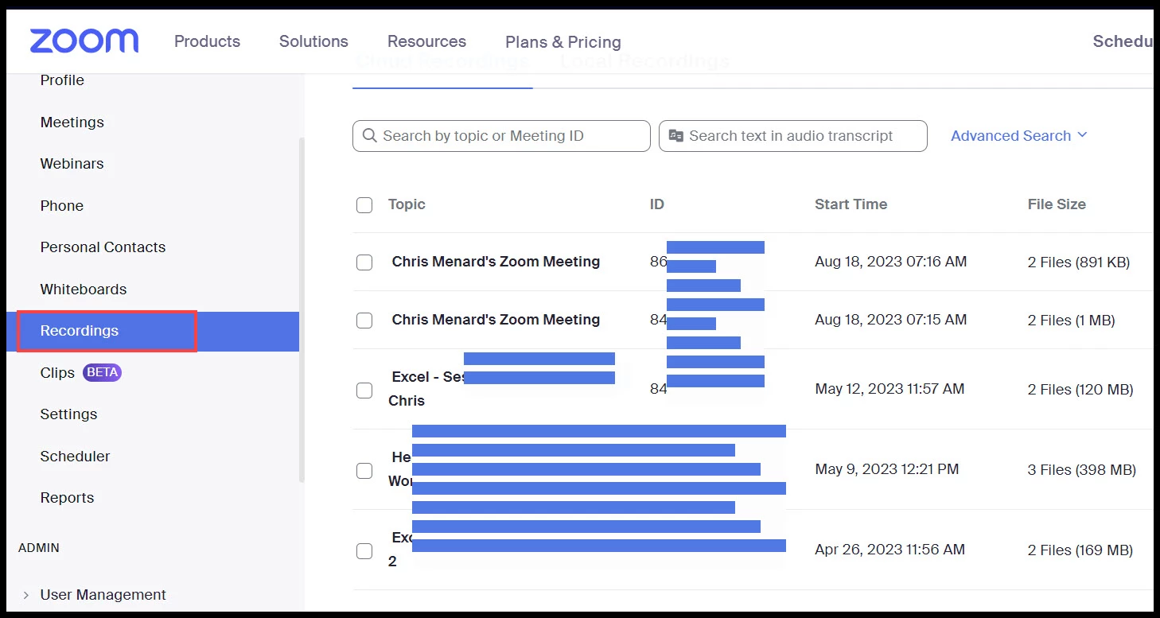Open the Resources menu
The width and height of the screenshot is (1160, 618).
click(x=426, y=41)
